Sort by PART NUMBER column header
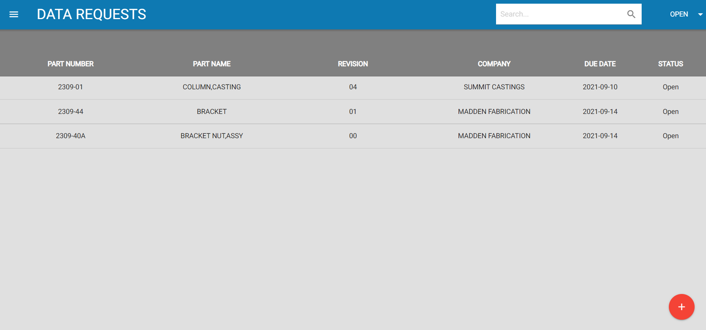Screen dimensions: 706x330 pyautogui.click(x=71, y=64)
